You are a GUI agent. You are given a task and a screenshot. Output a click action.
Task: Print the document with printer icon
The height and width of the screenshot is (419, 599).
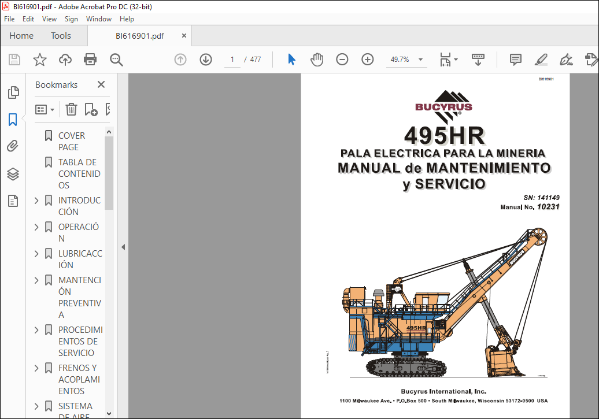90,60
